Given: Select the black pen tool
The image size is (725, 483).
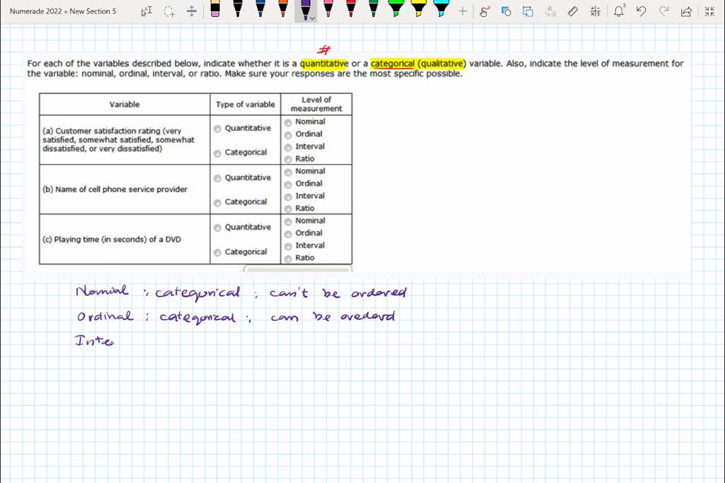Looking at the screenshot, I should pyautogui.click(x=237, y=11).
